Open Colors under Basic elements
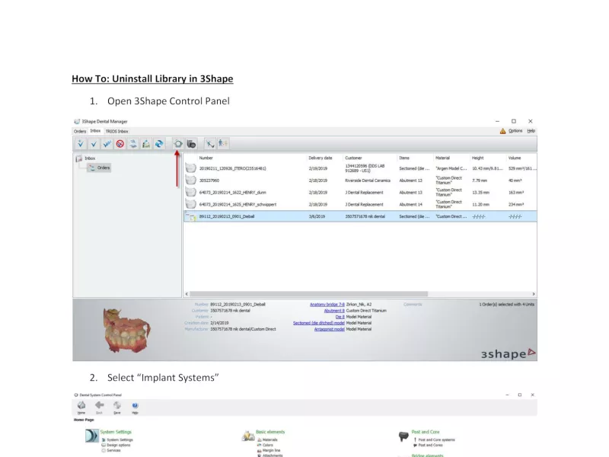The image size is (609, 457). click(x=268, y=445)
